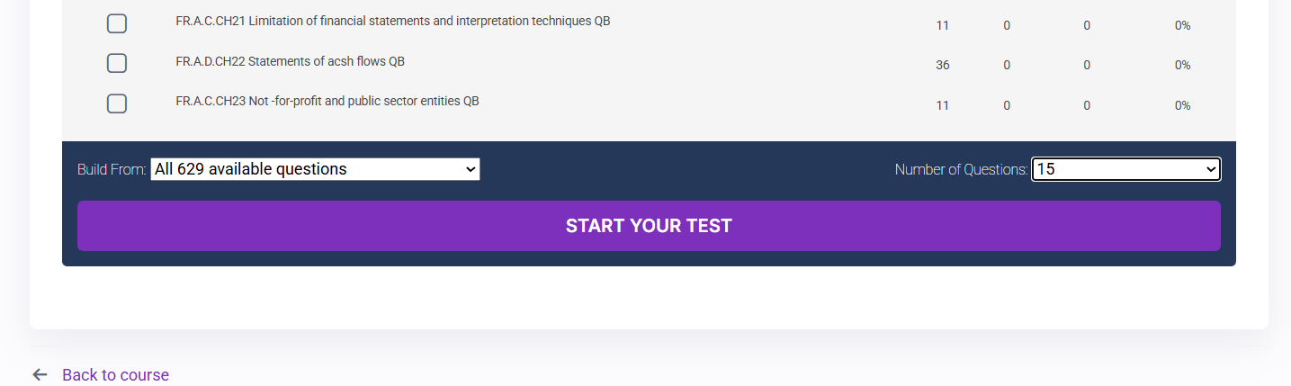Click the 11 question count for CH21

pos(942,25)
